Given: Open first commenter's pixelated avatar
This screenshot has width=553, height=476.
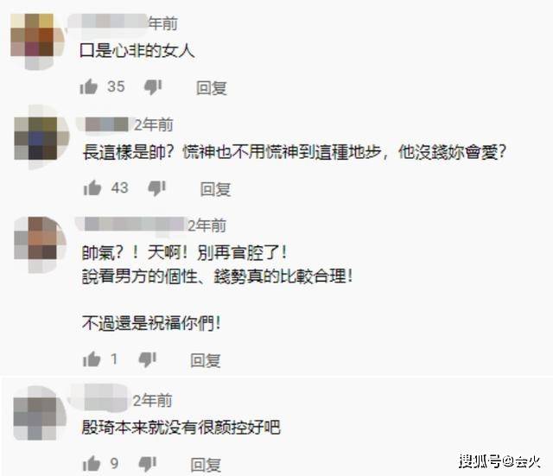Looking at the screenshot, I should coord(37,41).
